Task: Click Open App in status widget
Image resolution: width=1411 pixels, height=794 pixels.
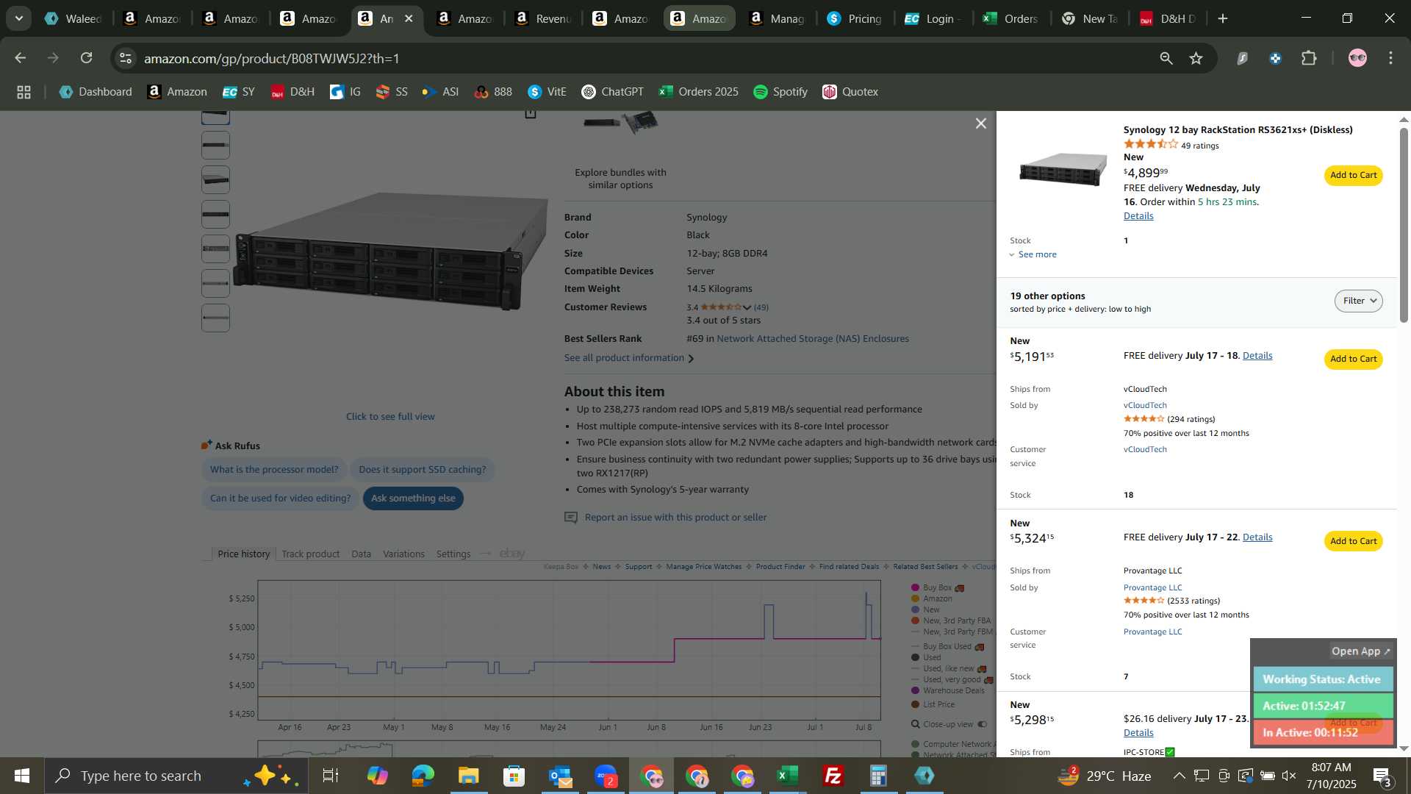Action: [1360, 651]
